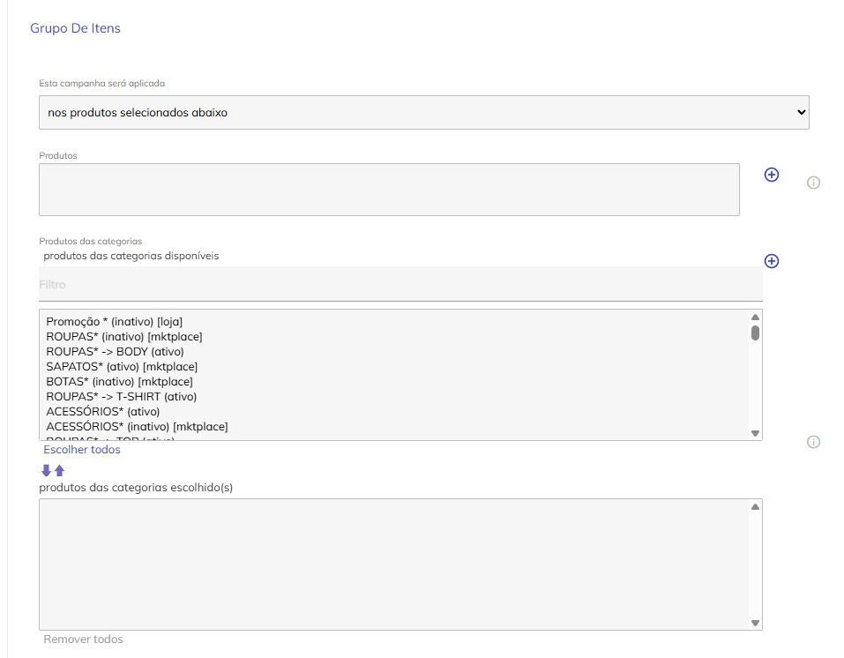Screen dimensions: 844x658
Task: Click the scroll-down arrow of the chosen categories box
Action: (x=755, y=623)
